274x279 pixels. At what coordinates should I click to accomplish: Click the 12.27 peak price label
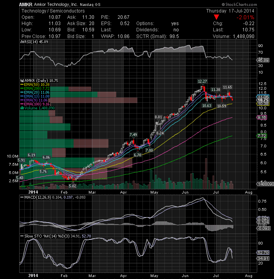(202, 82)
